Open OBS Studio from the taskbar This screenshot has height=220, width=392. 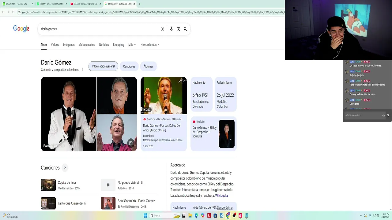click(x=234, y=215)
